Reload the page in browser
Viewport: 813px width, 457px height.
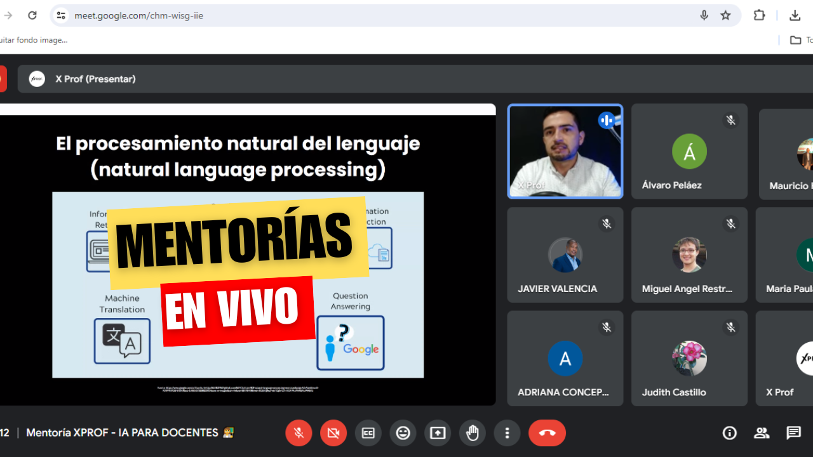(x=32, y=15)
